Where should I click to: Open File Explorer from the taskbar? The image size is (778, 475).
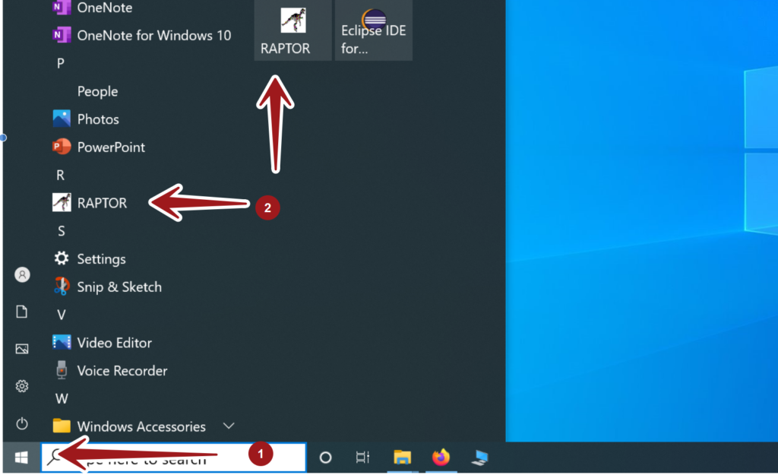pos(402,458)
